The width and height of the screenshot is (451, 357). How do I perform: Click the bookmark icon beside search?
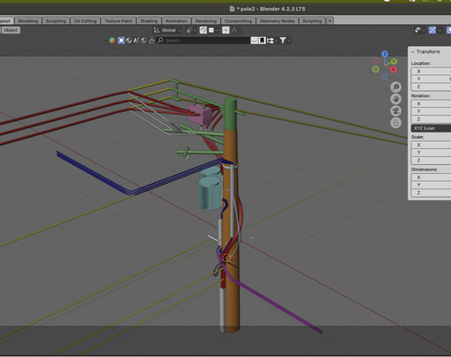coord(262,41)
